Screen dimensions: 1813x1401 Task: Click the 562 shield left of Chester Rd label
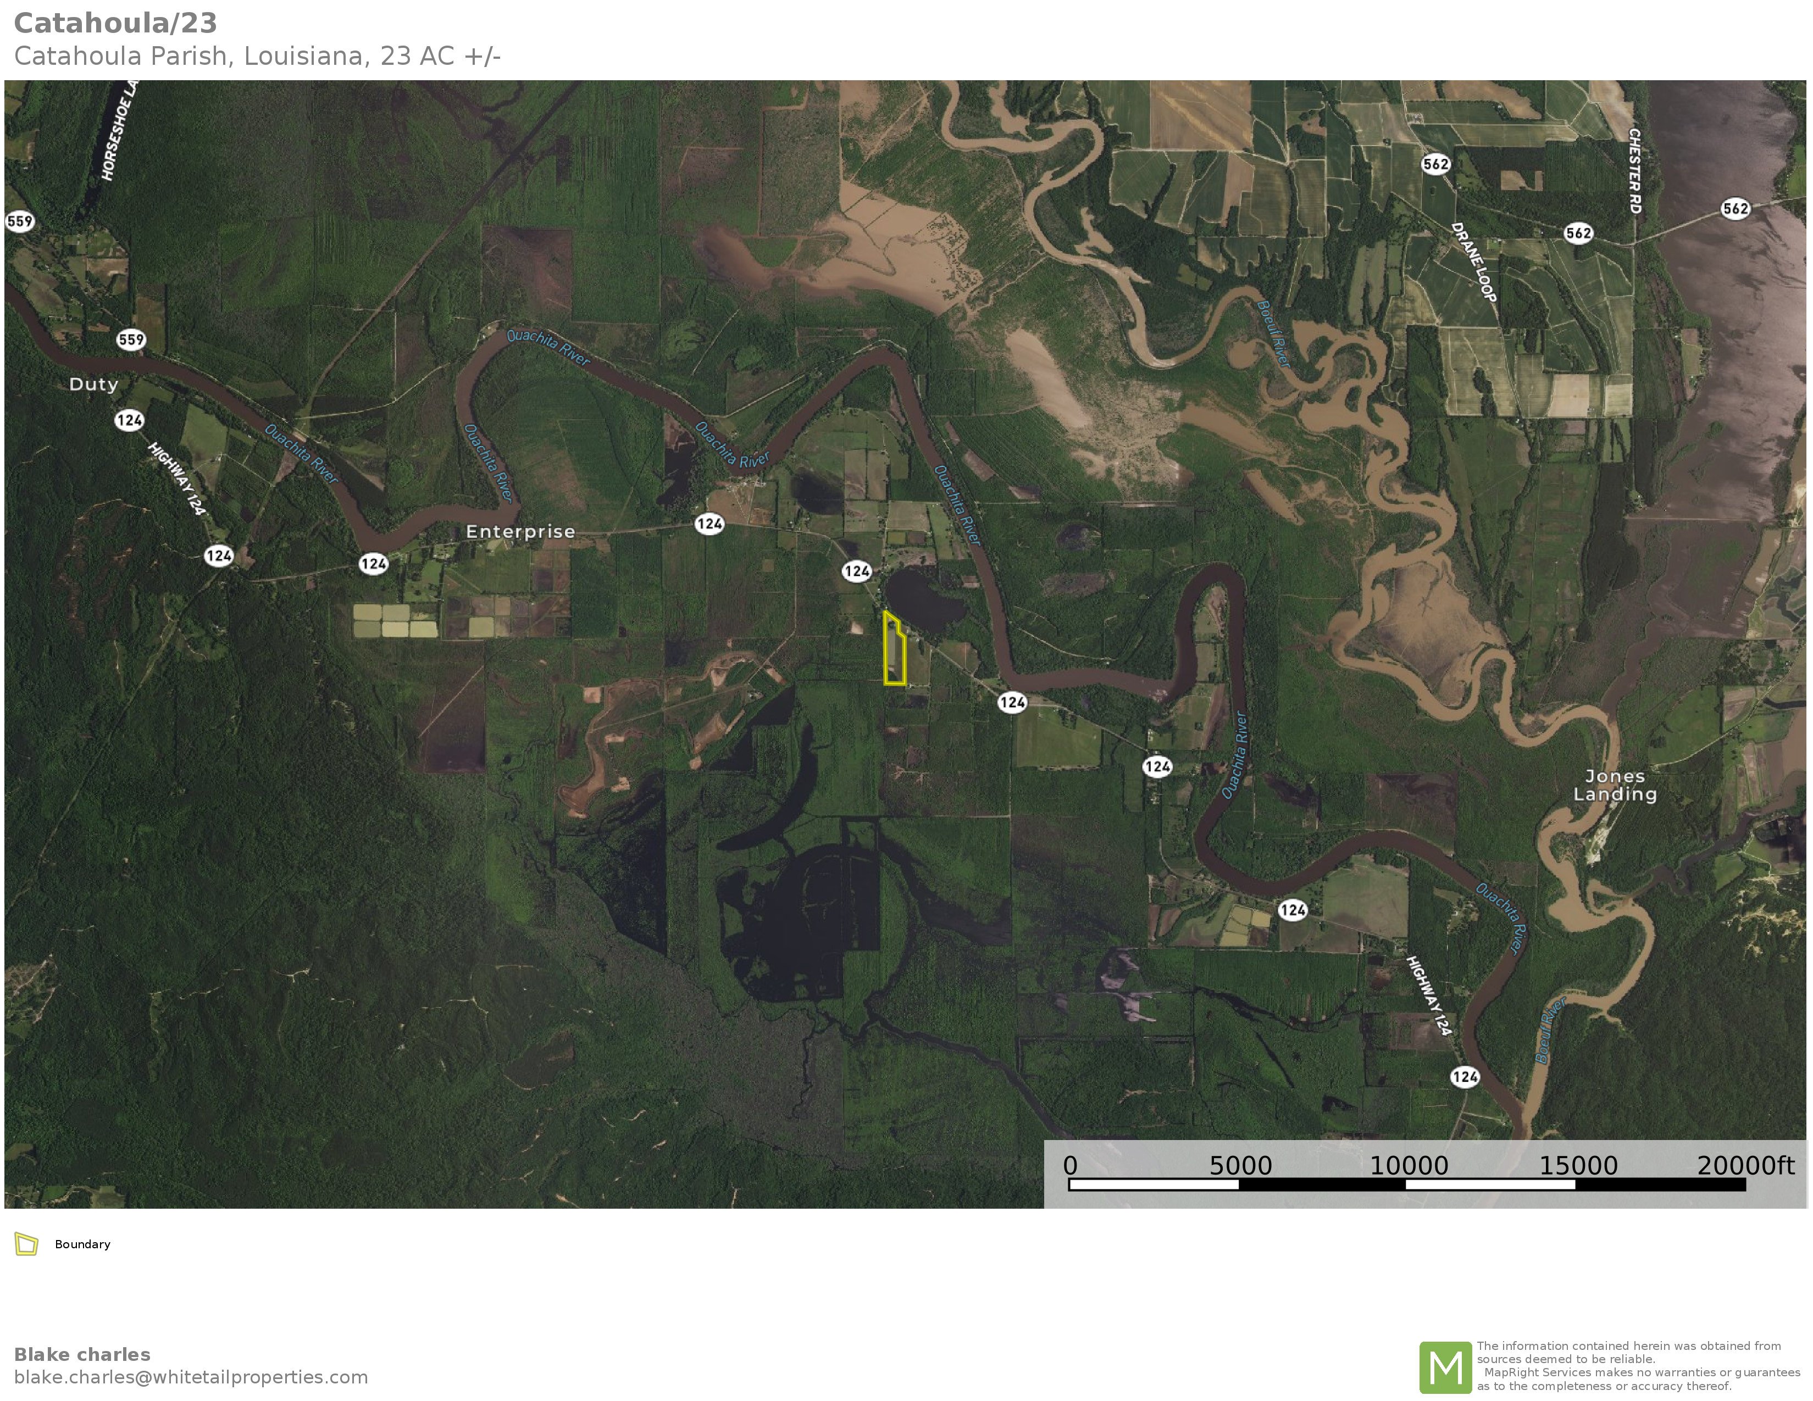[x=1578, y=233]
